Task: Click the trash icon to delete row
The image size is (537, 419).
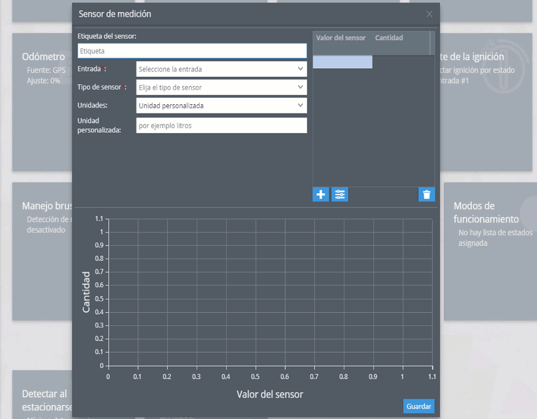Action: coord(427,194)
